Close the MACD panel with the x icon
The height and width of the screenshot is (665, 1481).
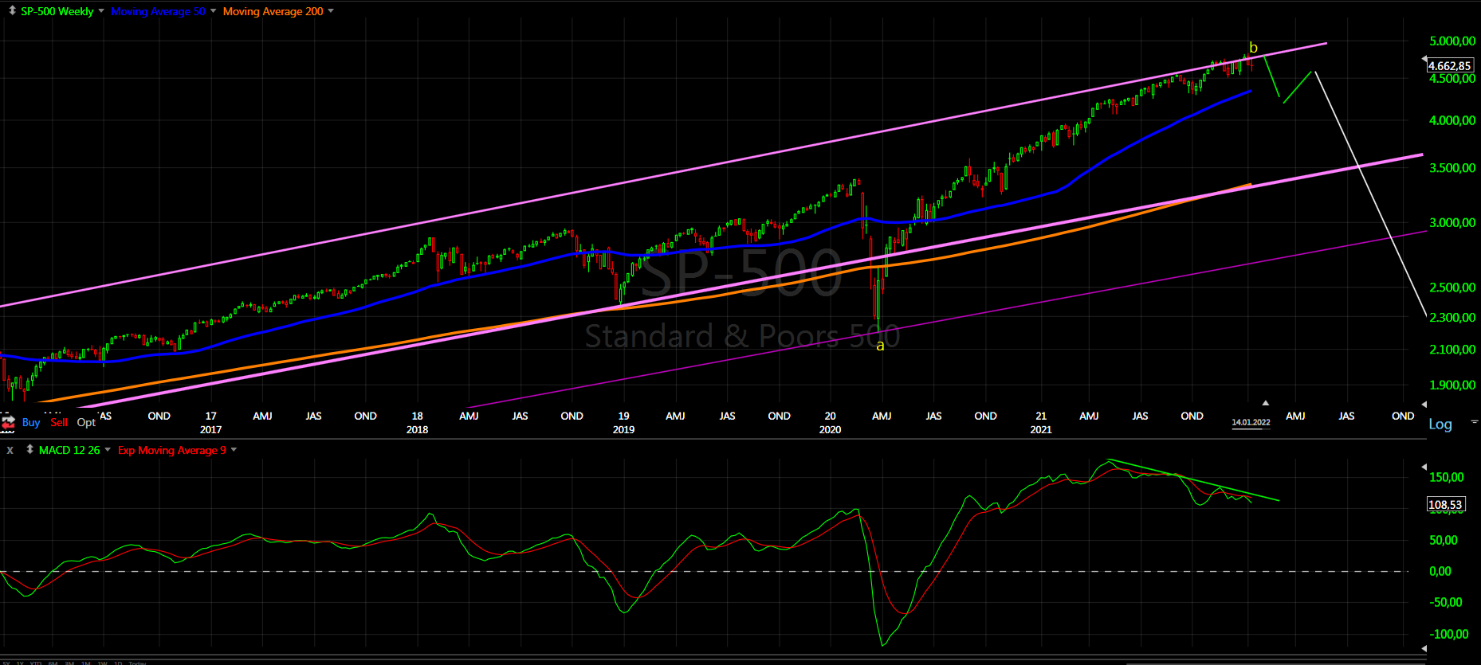[x=10, y=450]
